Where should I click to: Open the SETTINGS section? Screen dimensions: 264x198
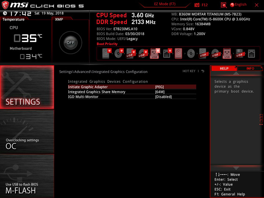coord(27,87)
